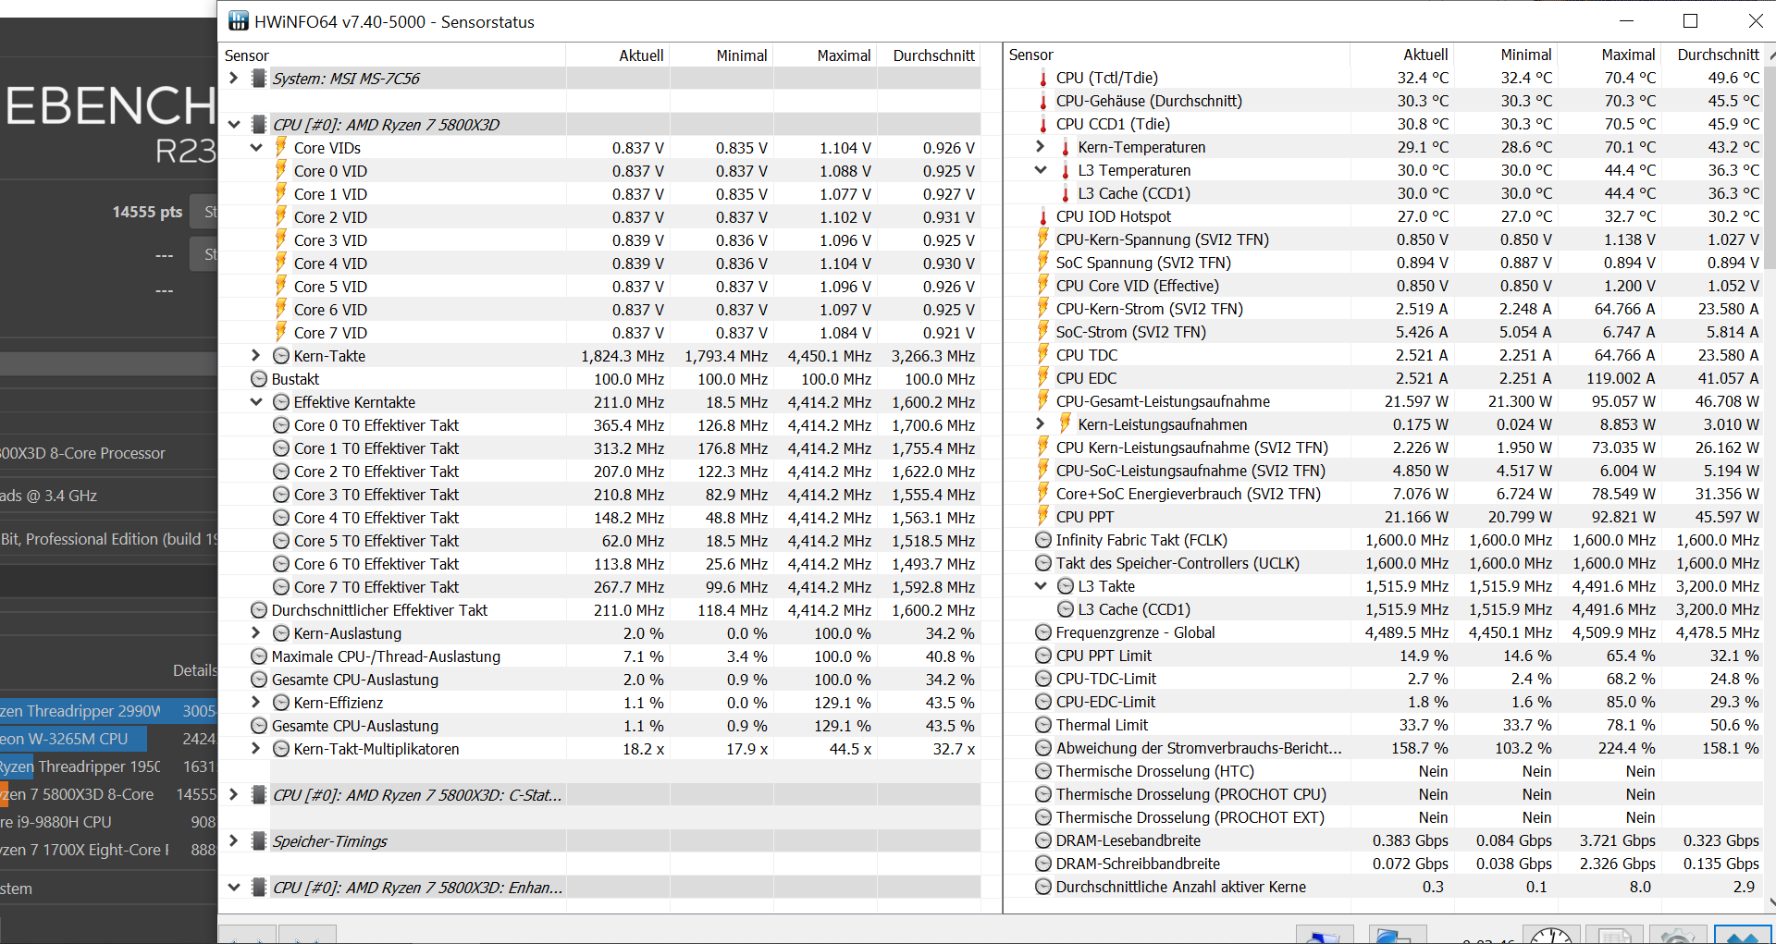This screenshot has width=1776, height=944.
Task: Click the clock icon beside Infinity Fabric Takt (FCLK)
Action: [x=1043, y=540]
